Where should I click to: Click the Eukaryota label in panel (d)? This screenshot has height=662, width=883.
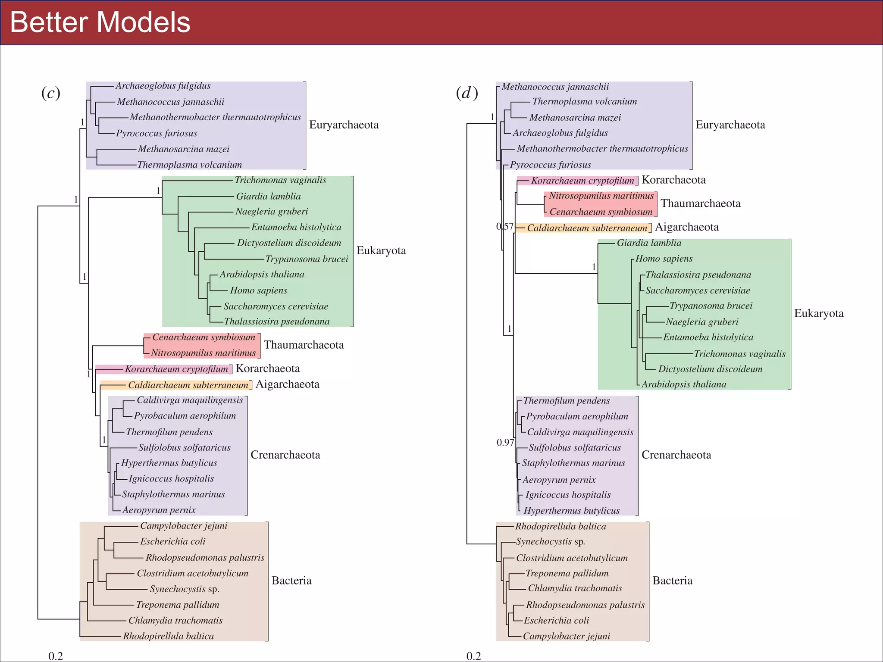(x=818, y=313)
